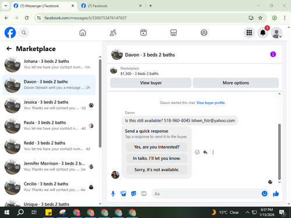Open the Friends icon in top navigation
This screenshot has height=218, width=291.
pyautogui.click(x=113, y=33)
